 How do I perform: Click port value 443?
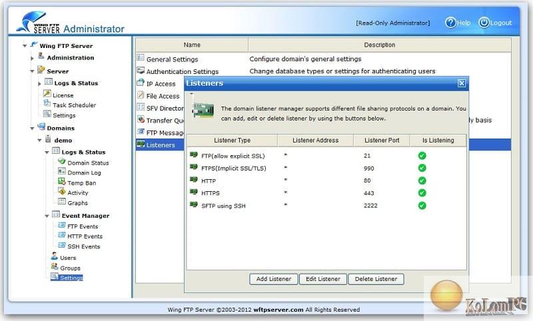(x=369, y=193)
